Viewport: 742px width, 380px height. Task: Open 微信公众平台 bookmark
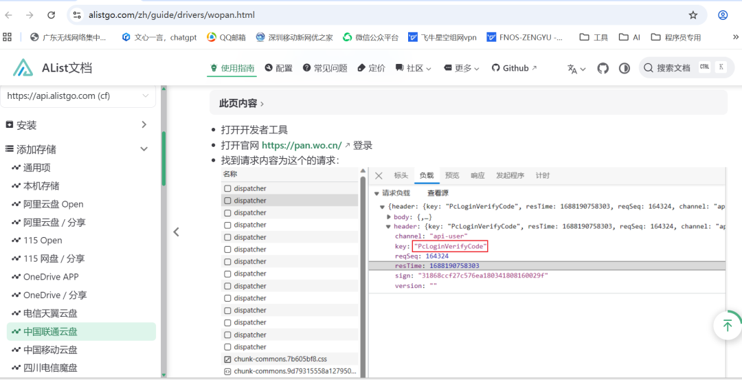pos(370,37)
